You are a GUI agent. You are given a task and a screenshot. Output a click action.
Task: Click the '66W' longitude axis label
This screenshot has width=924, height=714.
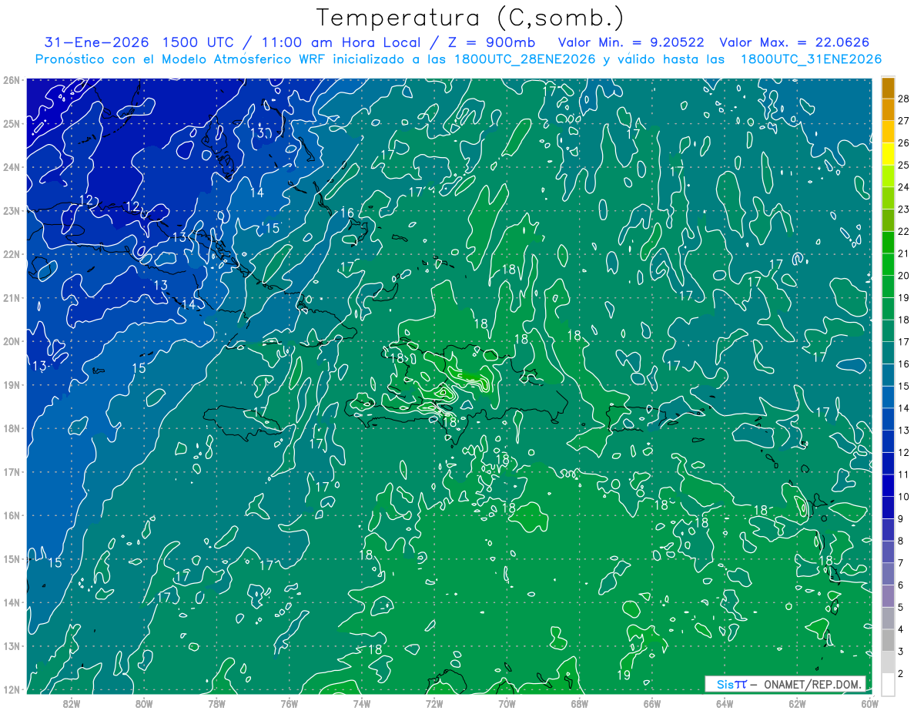(x=652, y=703)
